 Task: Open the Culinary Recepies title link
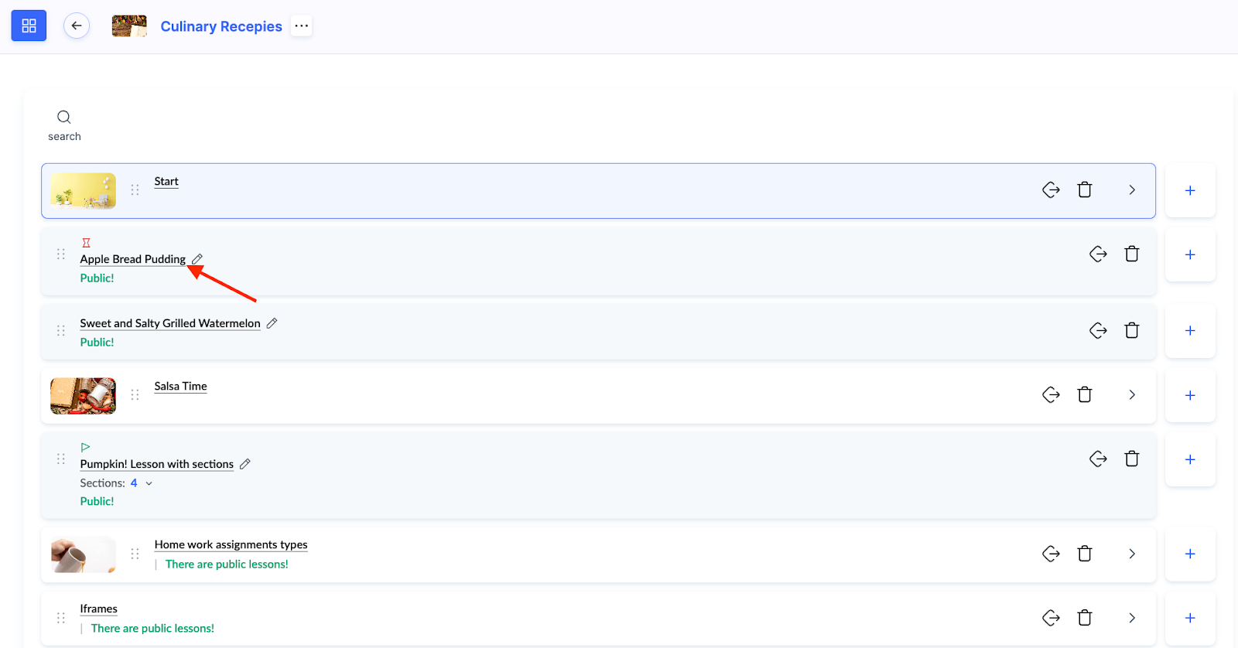221,26
